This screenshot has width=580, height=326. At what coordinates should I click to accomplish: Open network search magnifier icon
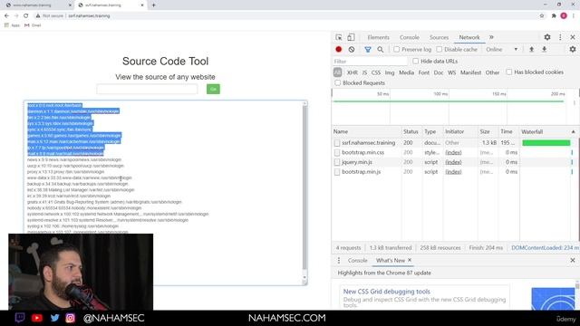tap(381, 49)
